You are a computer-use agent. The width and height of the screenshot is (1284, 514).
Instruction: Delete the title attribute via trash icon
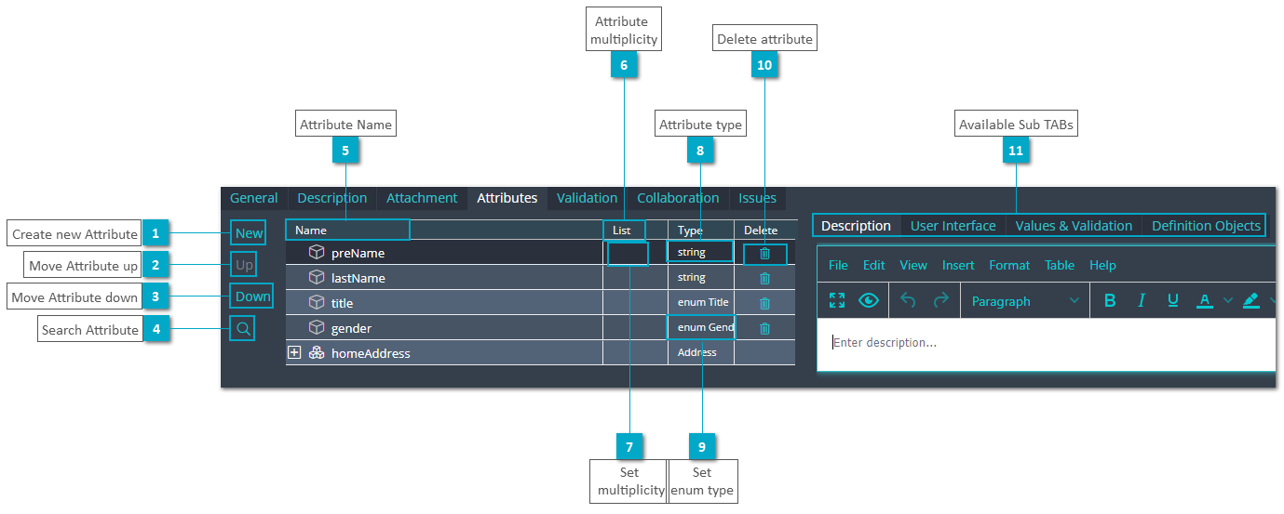point(764,303)
